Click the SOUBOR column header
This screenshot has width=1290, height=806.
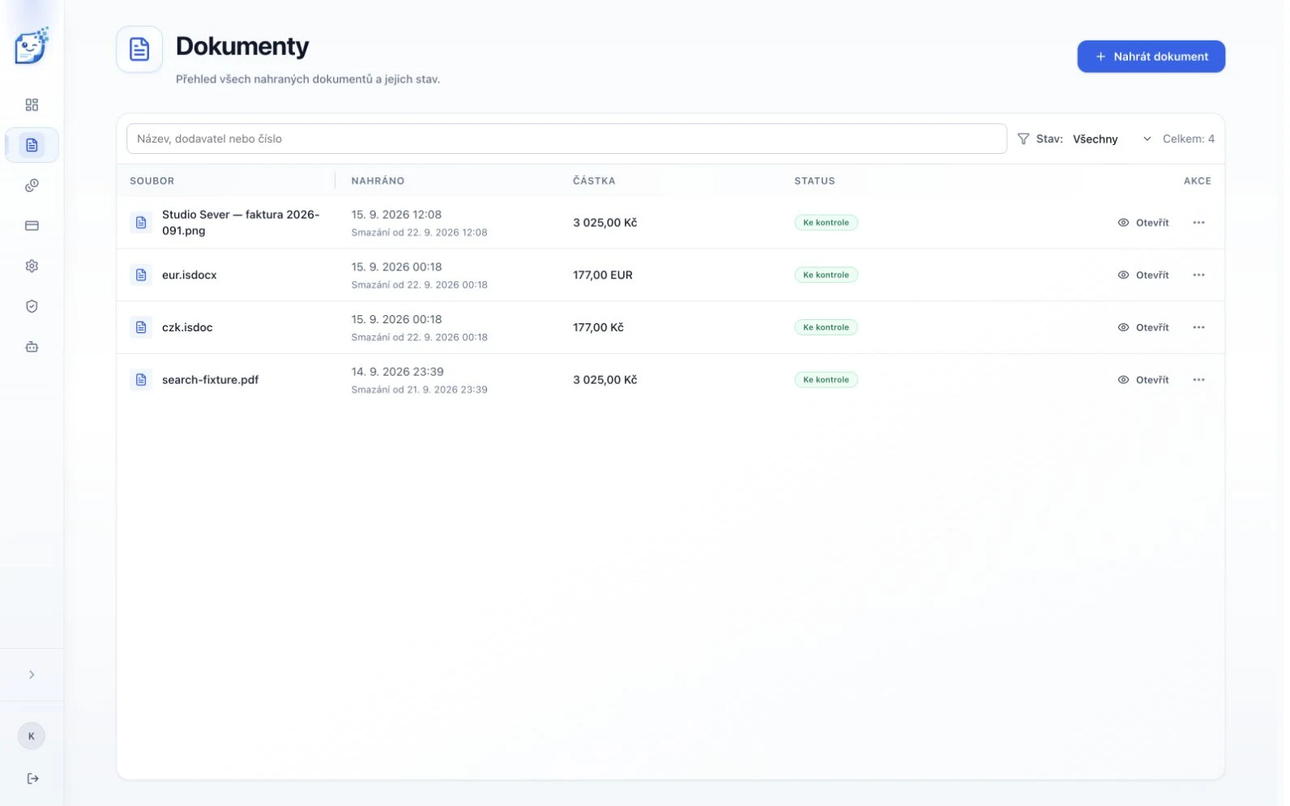(x=152, y=181)
